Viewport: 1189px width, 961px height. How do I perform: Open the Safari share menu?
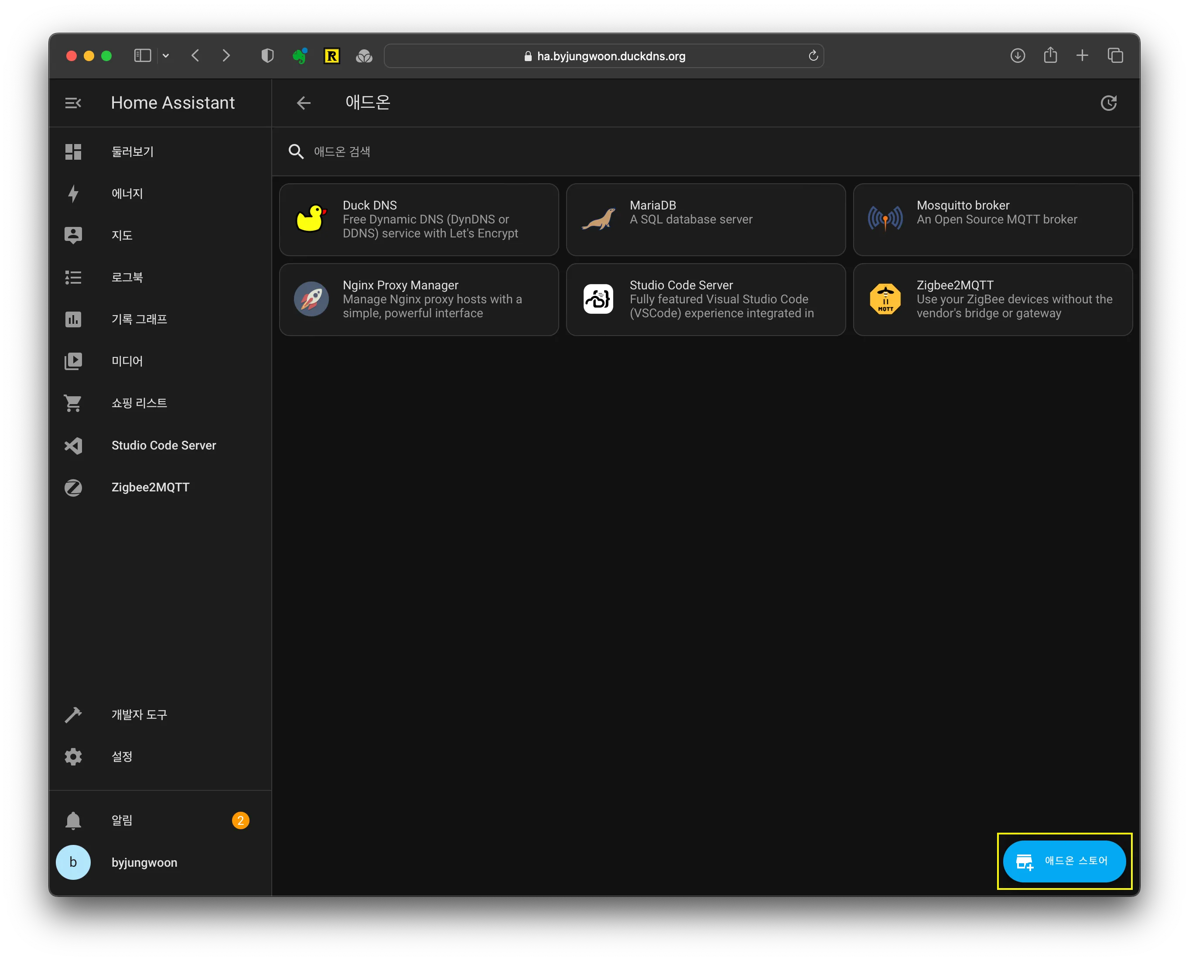[x=1050, y=55]
